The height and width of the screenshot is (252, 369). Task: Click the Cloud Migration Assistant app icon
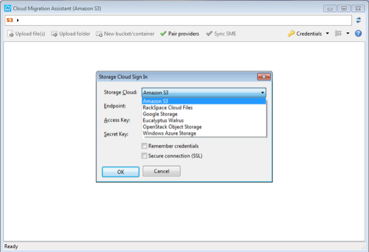8,8
